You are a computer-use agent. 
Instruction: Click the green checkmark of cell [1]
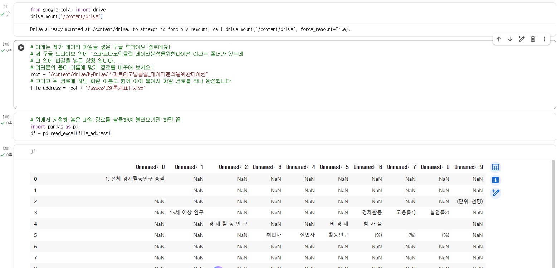click(3, 14)
